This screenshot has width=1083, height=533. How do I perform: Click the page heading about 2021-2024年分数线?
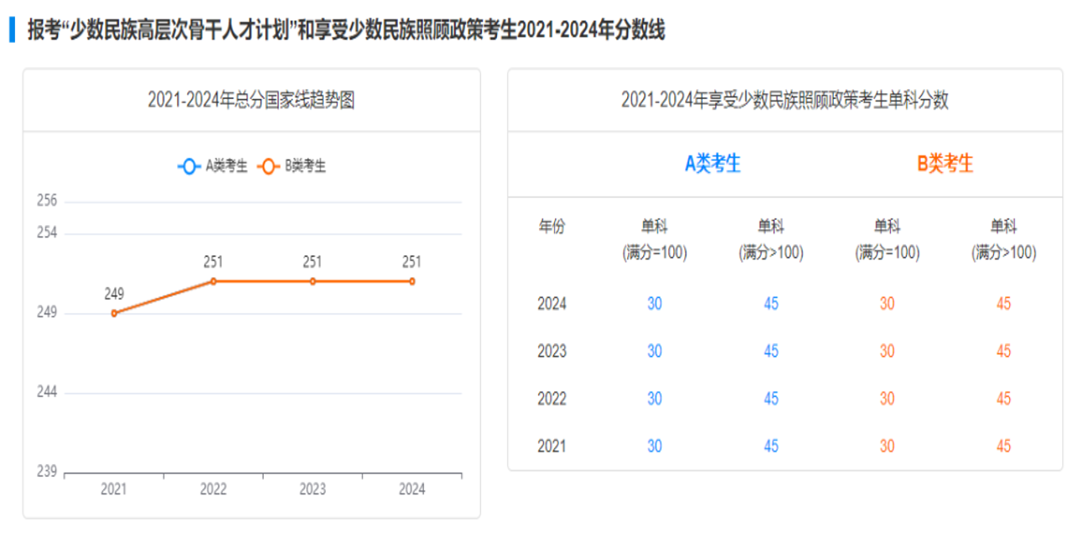(x=346, y=31)
